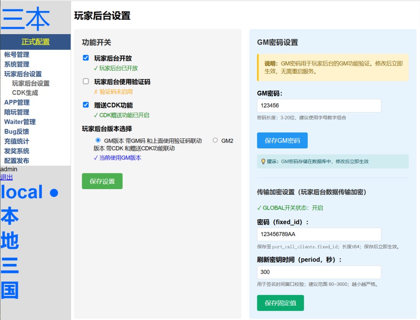Enable the 玩家后台开放 checkbox

(x=86, y=58)
